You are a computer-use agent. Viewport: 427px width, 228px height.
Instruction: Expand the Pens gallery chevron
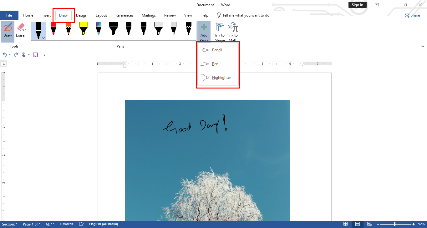click(43, 38)
